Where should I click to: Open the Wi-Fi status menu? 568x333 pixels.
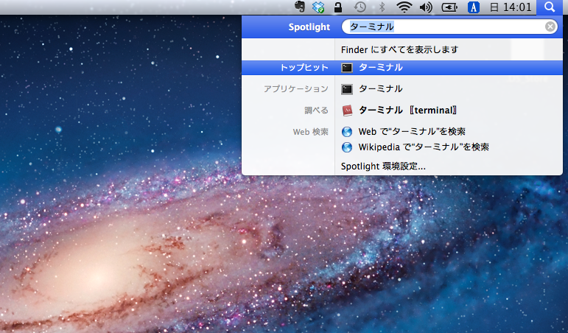(x=404, y=7)
